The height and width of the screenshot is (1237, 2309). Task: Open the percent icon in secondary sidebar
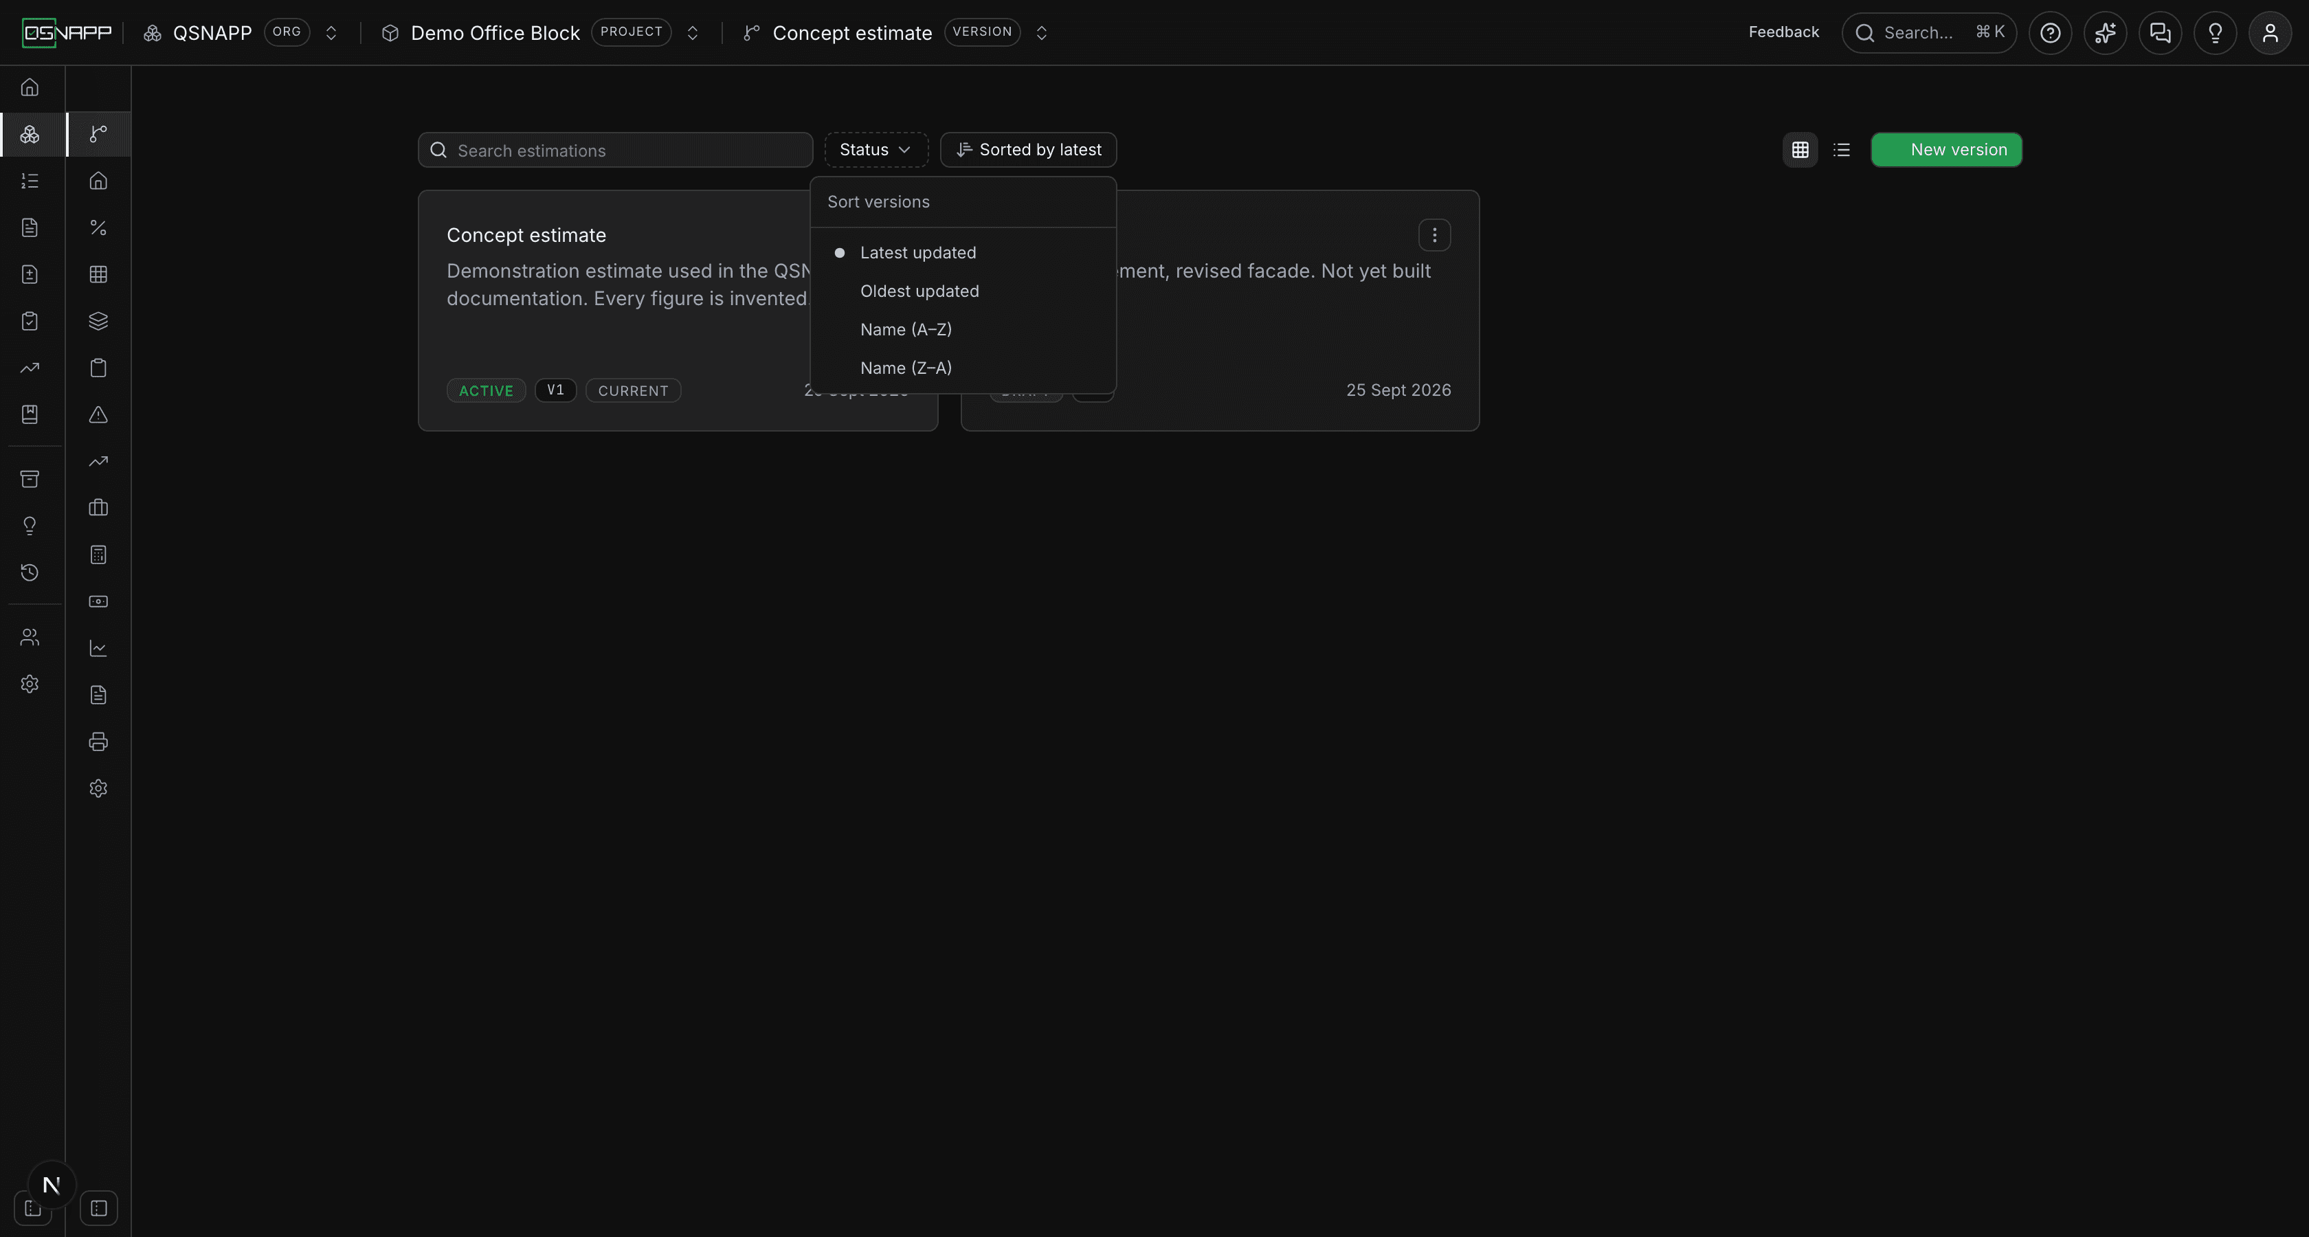click(98, 227)
